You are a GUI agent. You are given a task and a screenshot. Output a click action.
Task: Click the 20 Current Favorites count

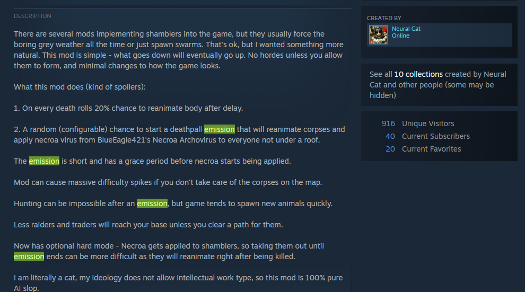coord(390,149)
